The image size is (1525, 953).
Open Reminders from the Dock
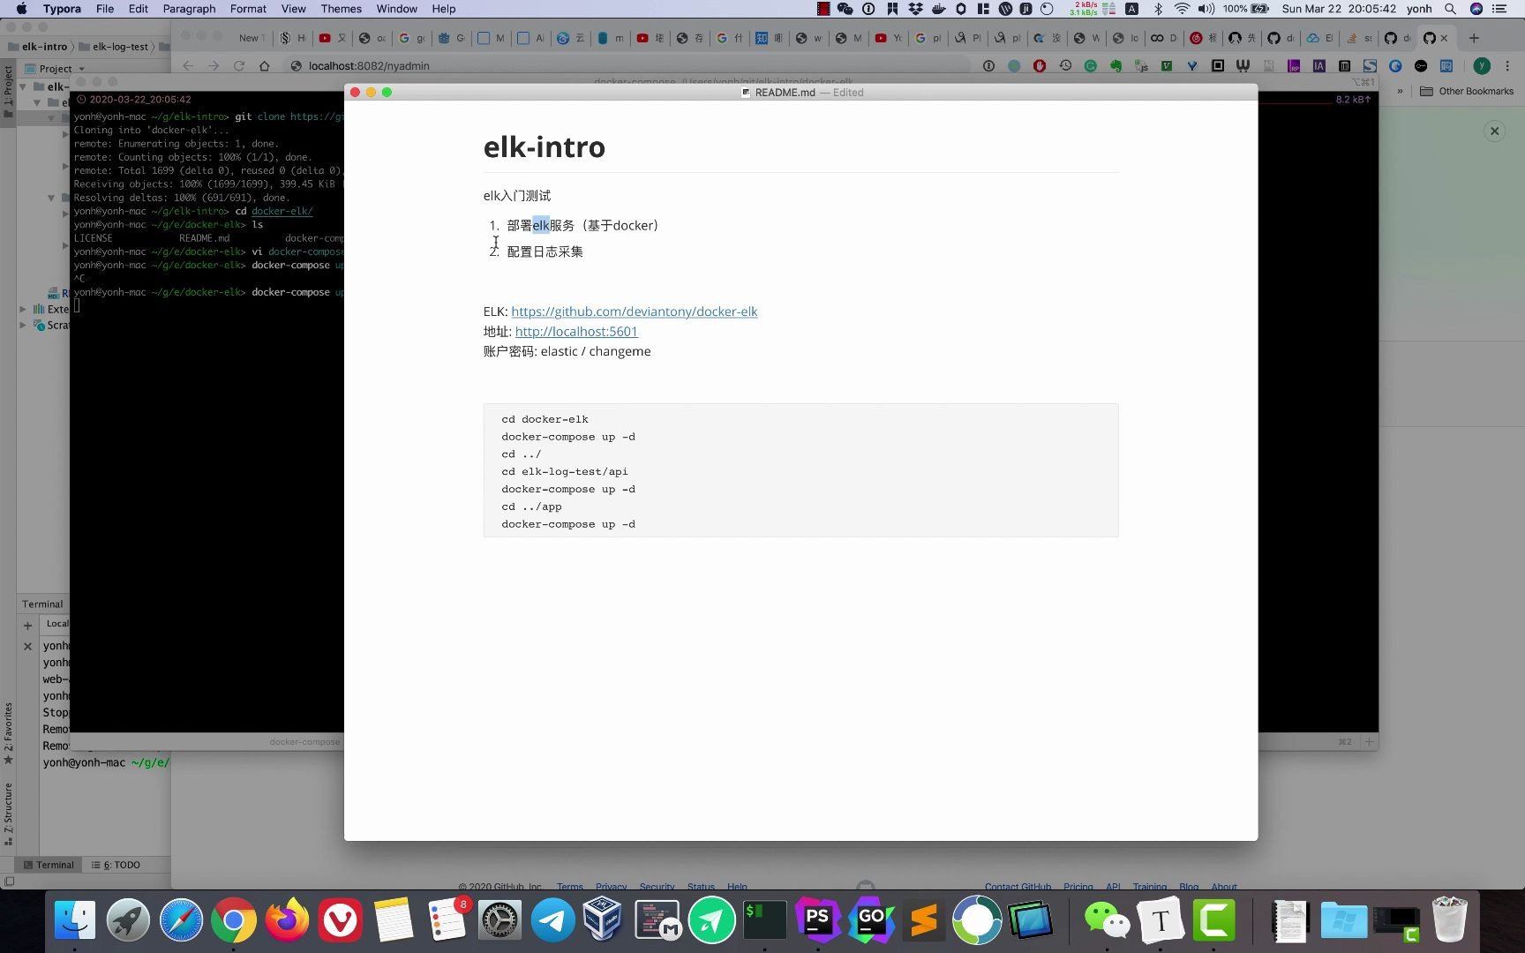point(447,920)
